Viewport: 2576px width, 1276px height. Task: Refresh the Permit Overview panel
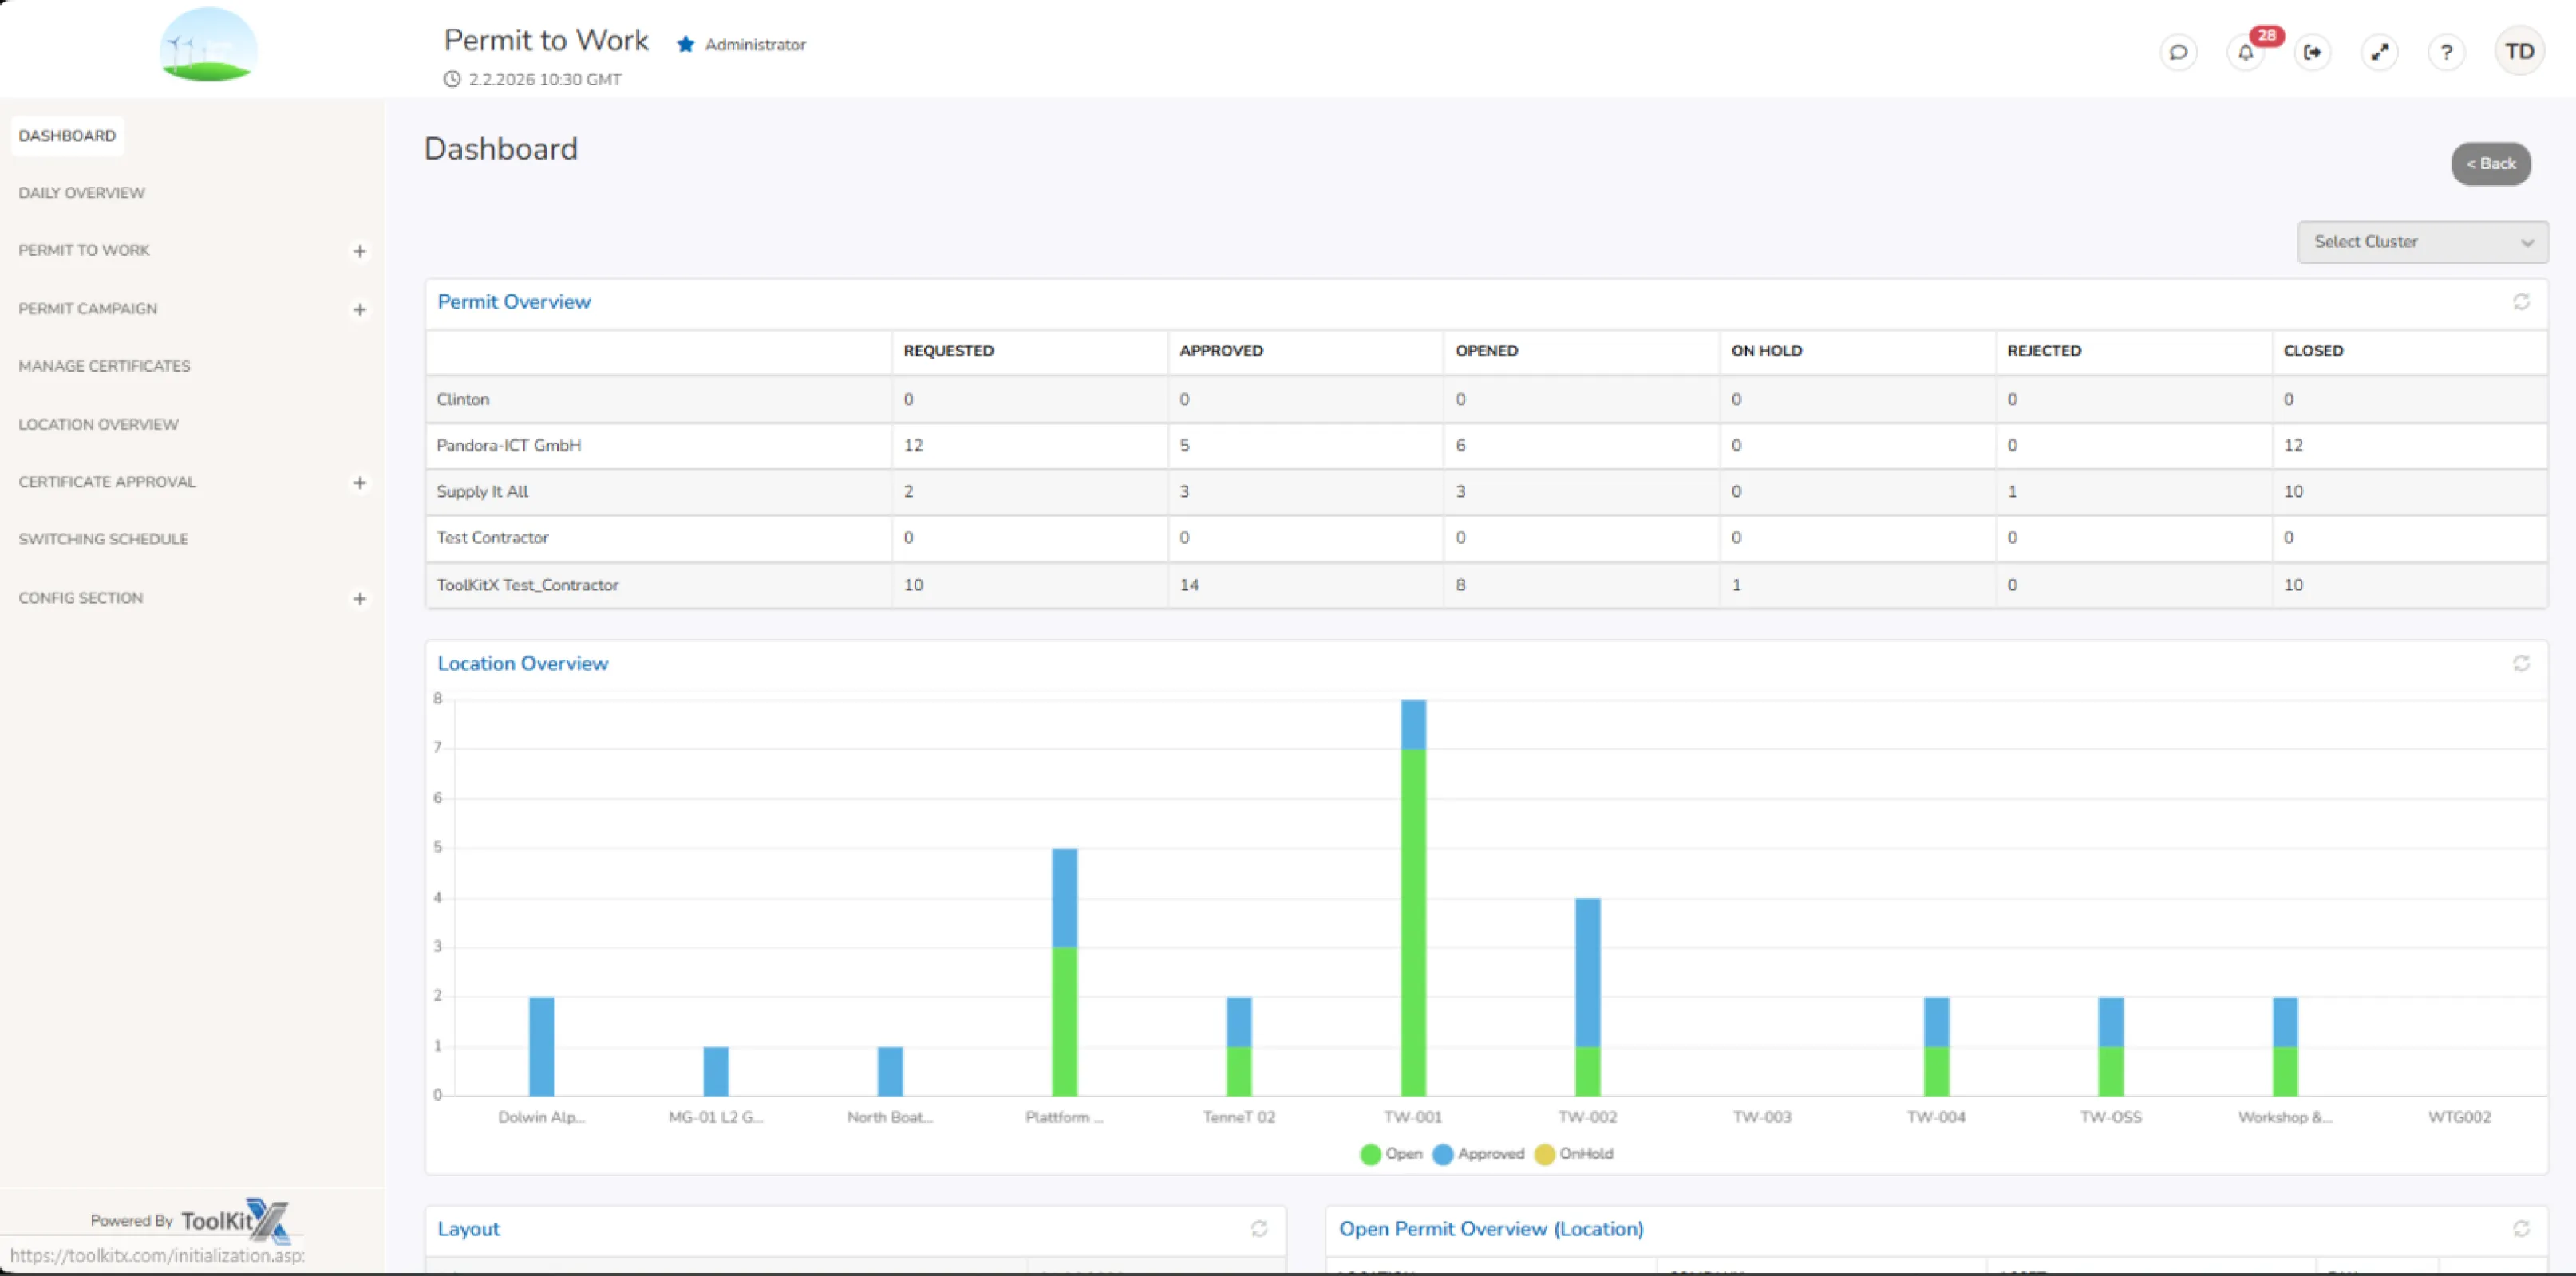(x=2521, y=301)
